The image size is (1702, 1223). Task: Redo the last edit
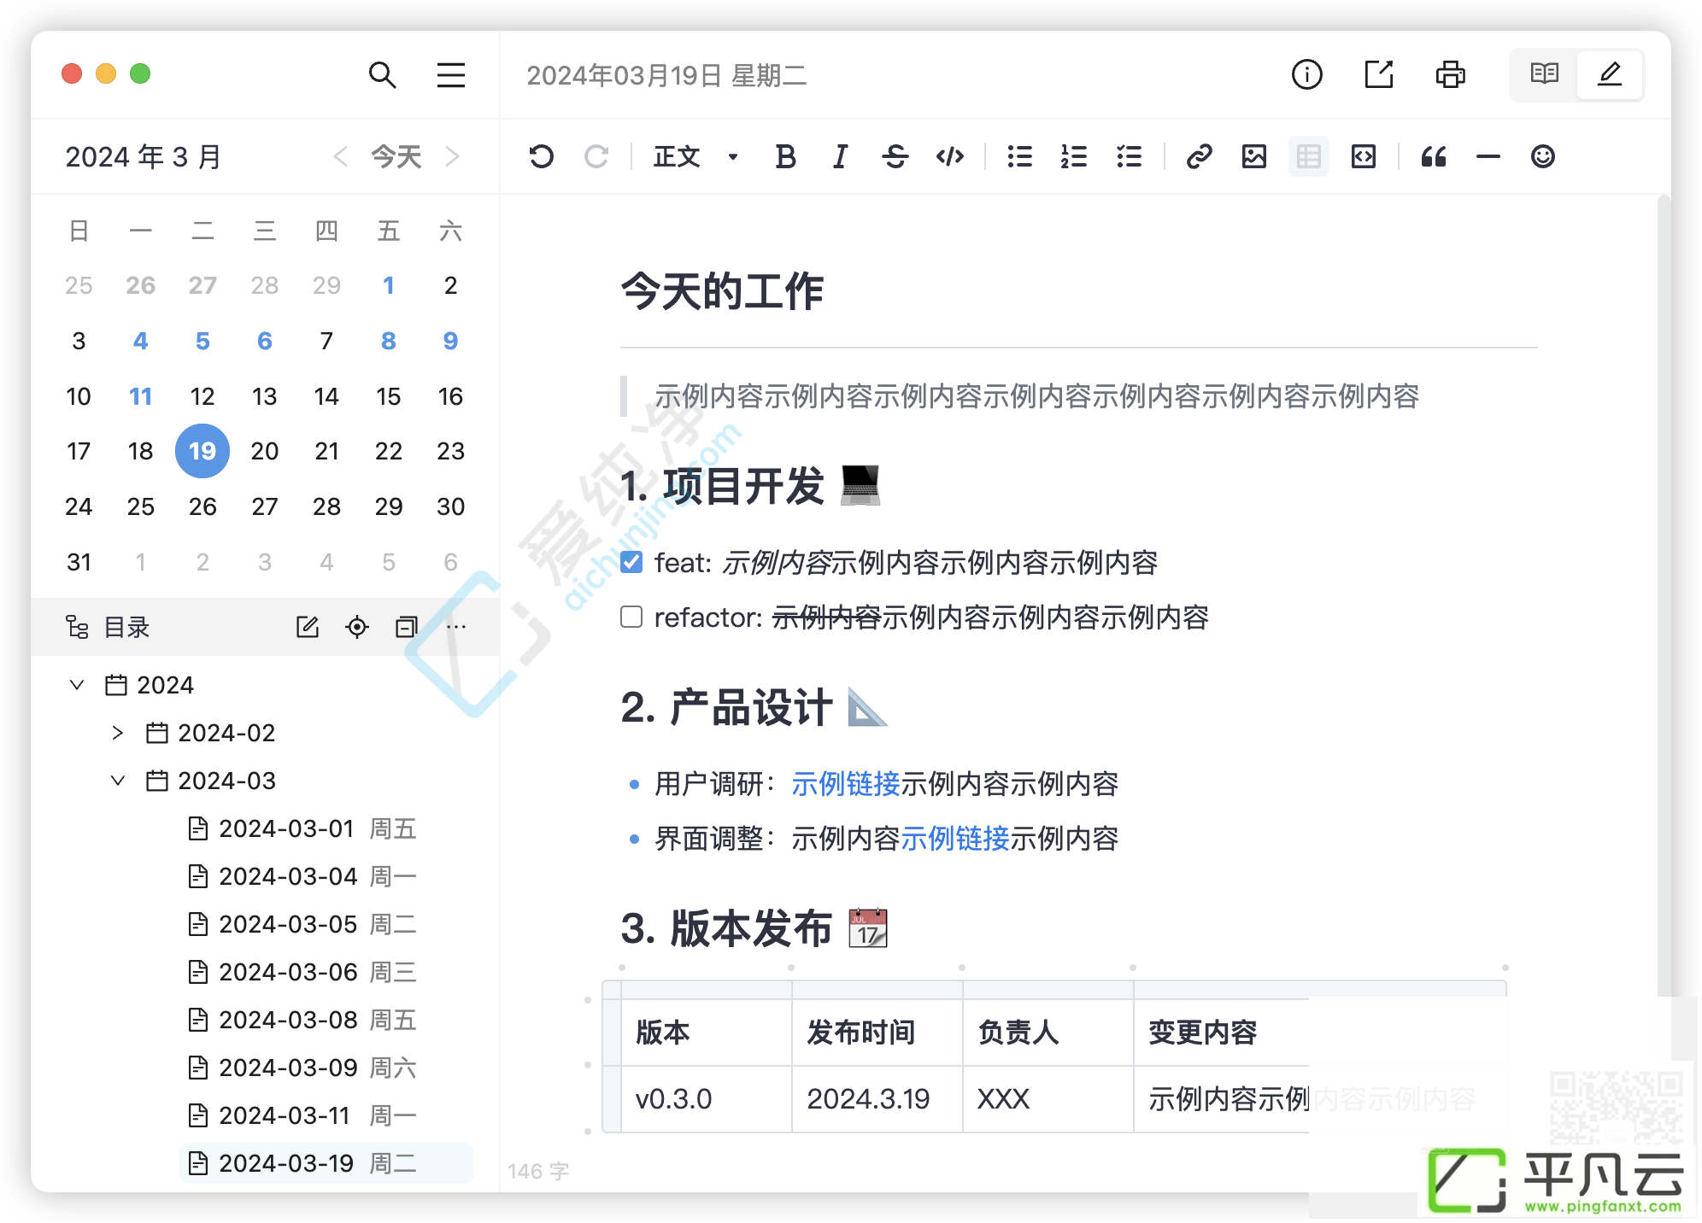click(x=596, y=156)
